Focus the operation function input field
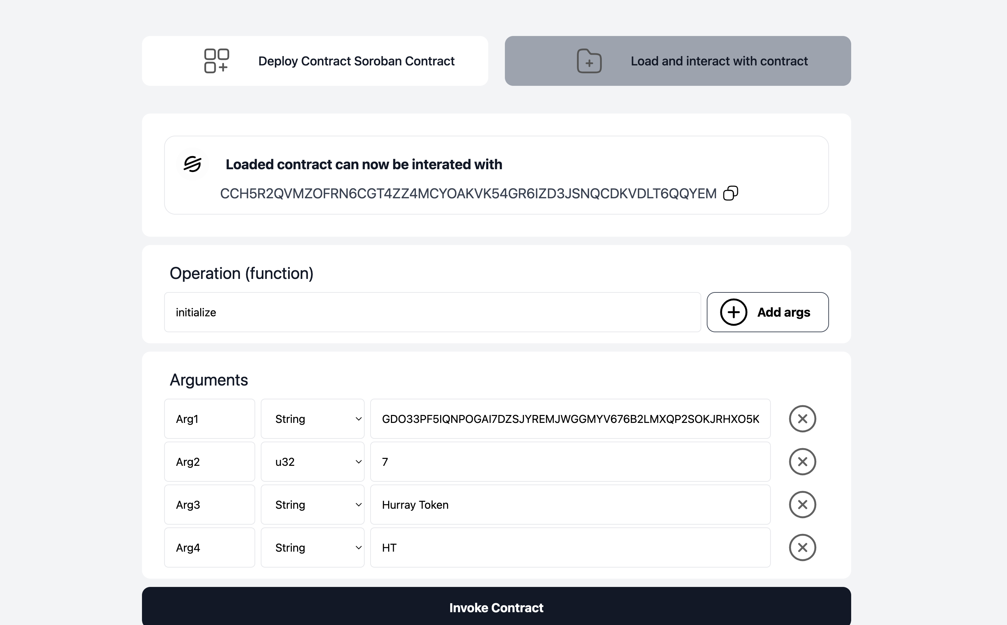This screenshot has height=625, width=1007. pos(432,312)
